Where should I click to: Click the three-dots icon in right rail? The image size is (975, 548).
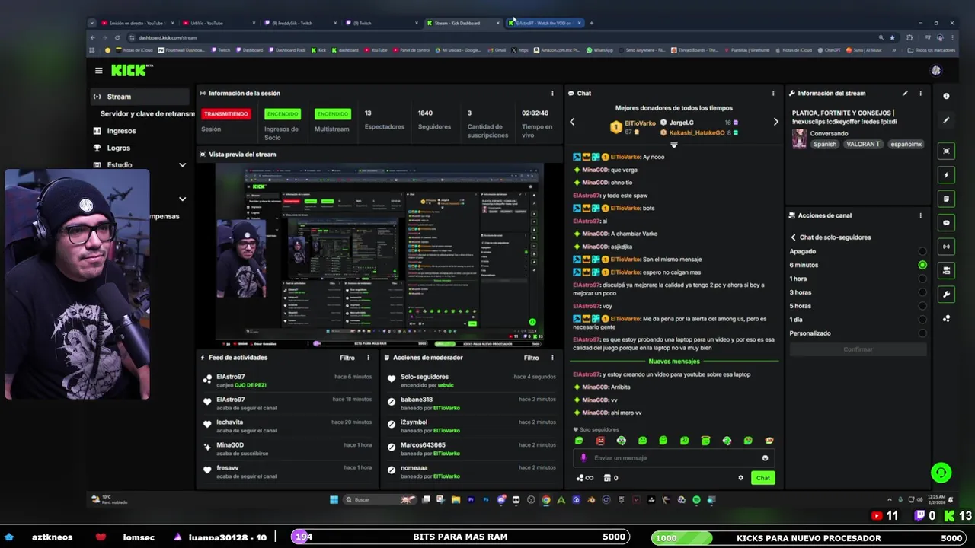(x=946, y=318)
